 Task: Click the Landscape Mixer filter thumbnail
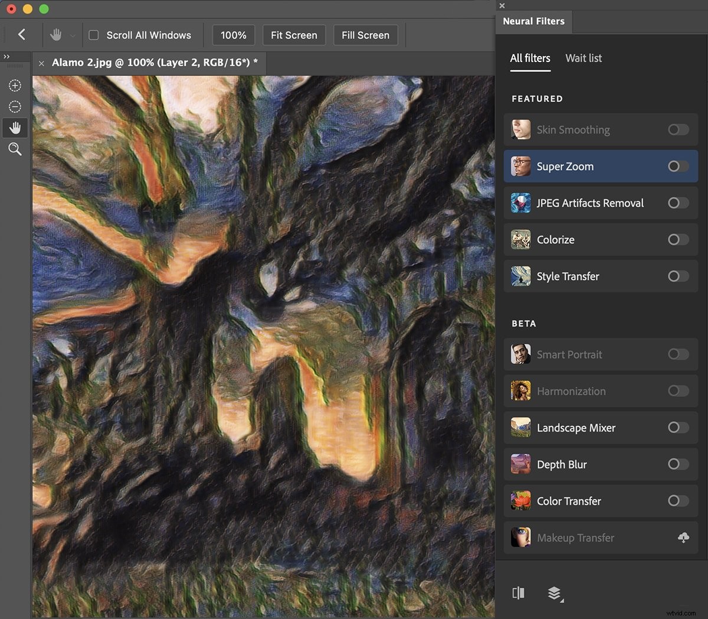520,428
